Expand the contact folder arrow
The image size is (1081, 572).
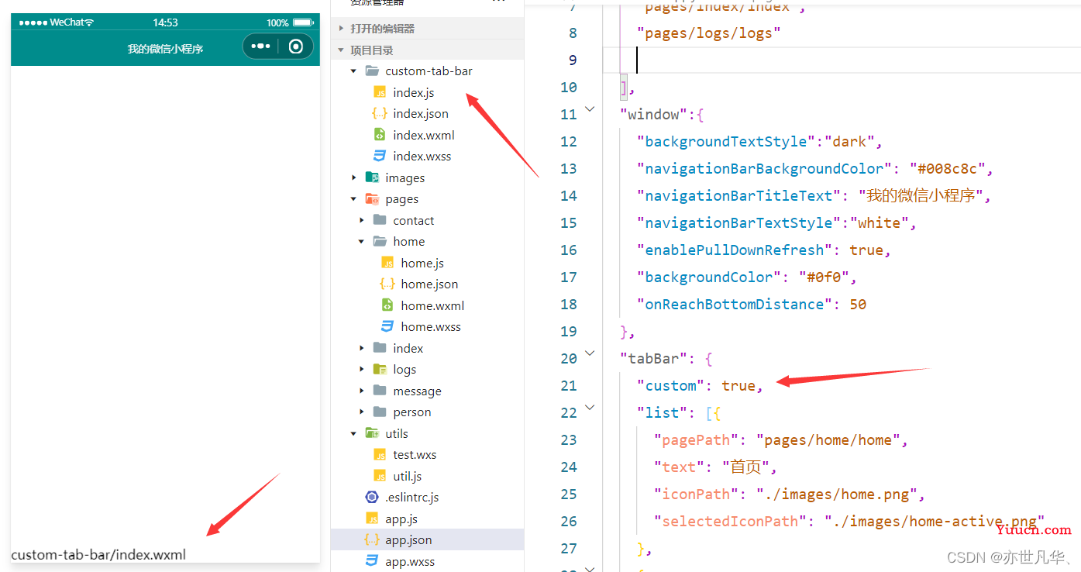click(x=362, y=220)
